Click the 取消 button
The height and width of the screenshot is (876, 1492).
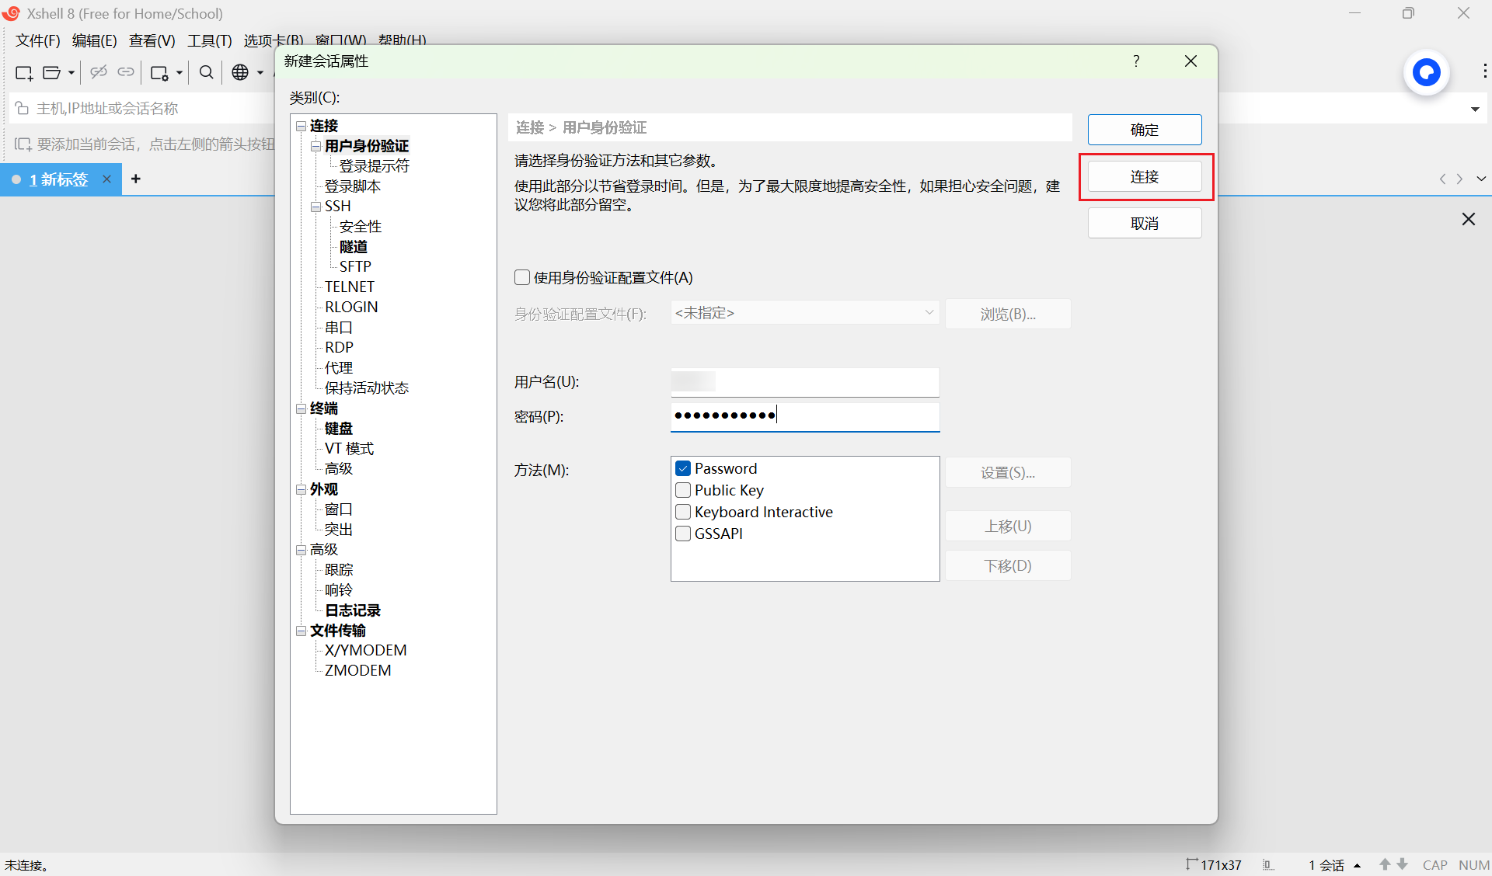1145,223
